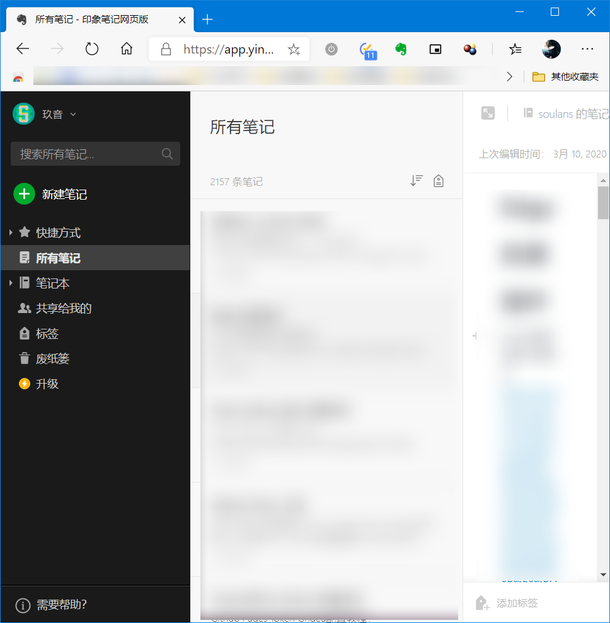610x623 pixels.
Task: Open browser settings and more menu
Action: coord(587,49)
